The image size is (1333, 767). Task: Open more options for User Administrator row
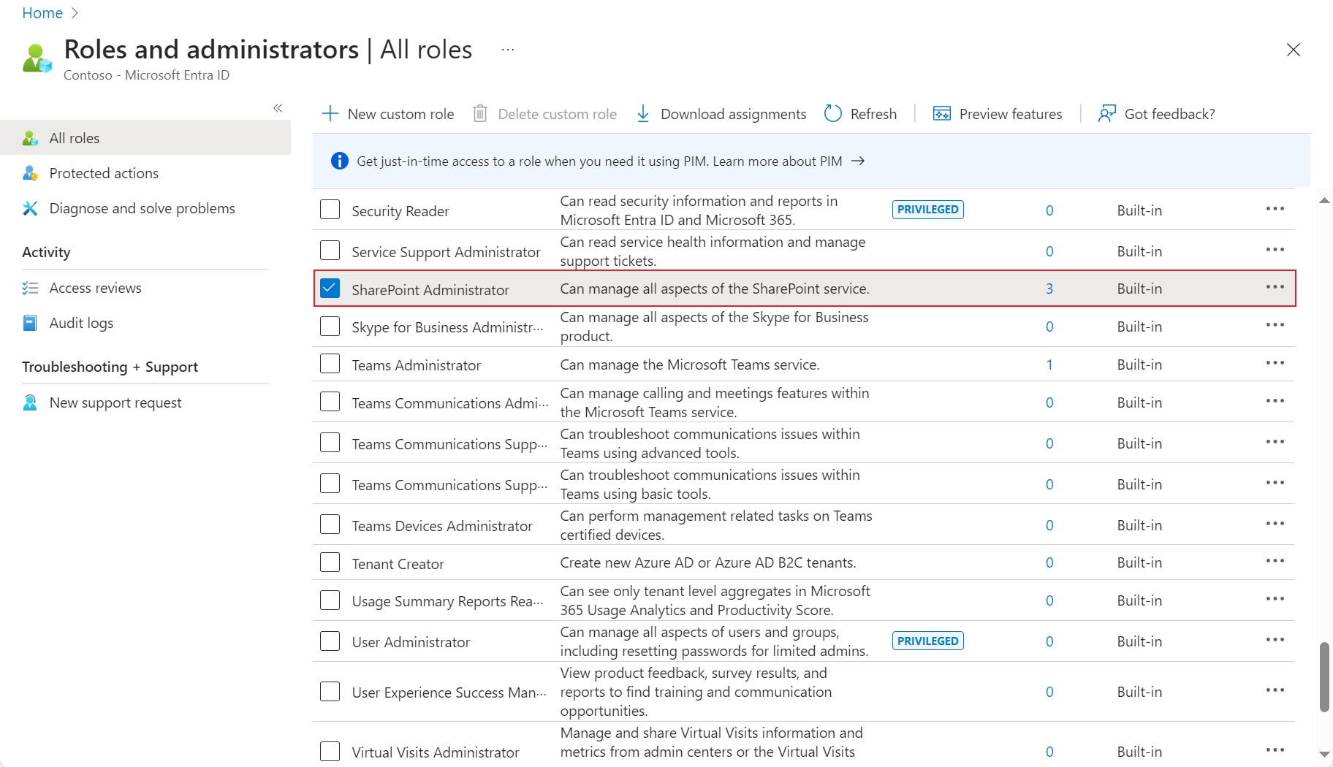point(1275,641)
